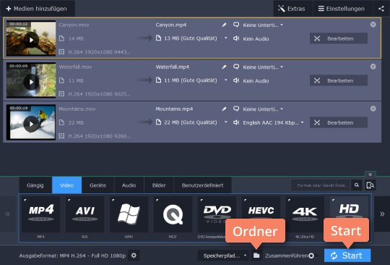Click the speaker icon next to Kein Audio for Canyon
Image resolution: width=390 pixels, height=265 pixels.
[x=236, y=38]
